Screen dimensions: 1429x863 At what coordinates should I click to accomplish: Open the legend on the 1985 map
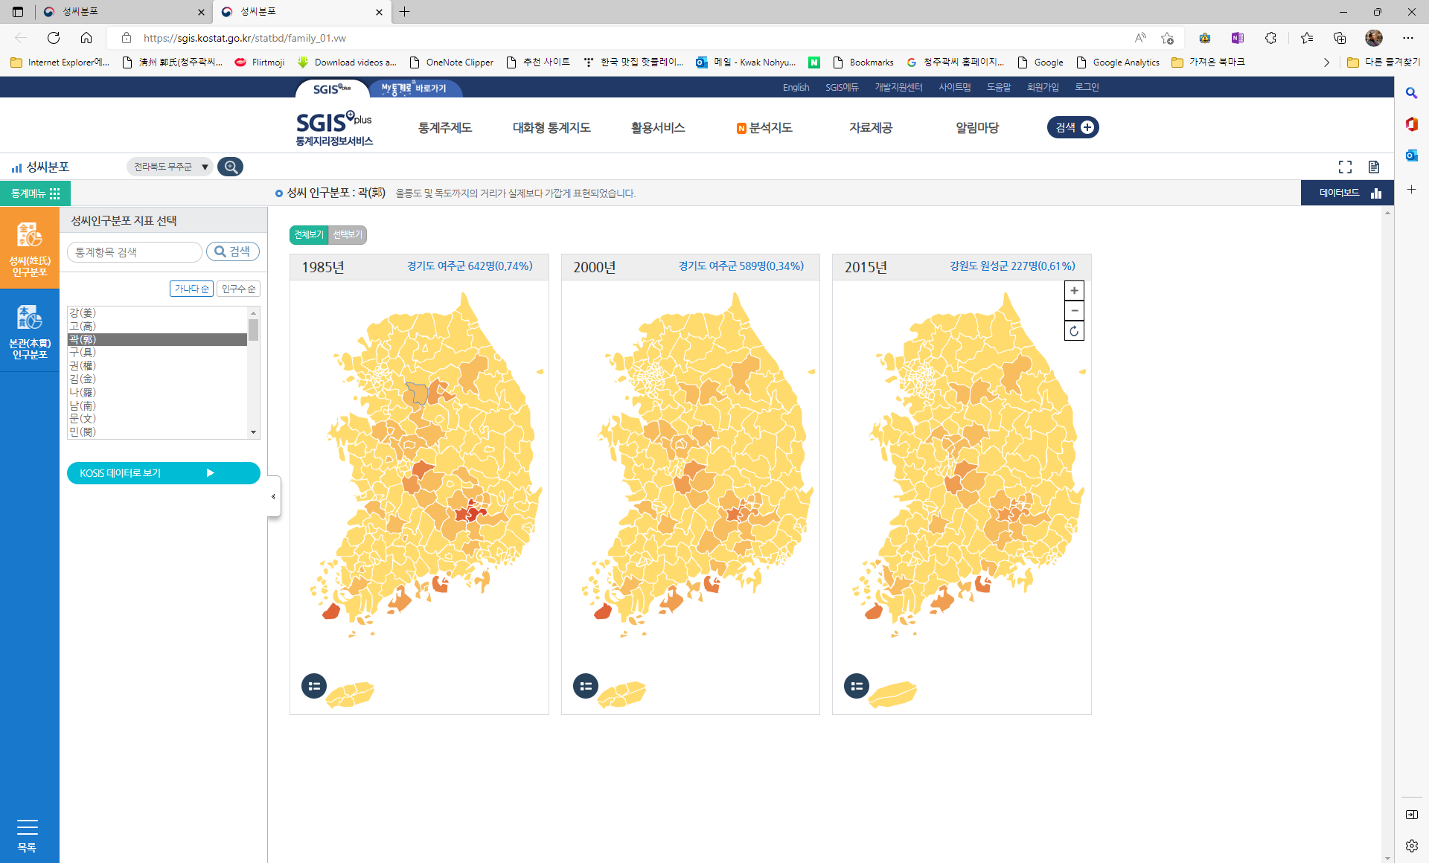313,686
